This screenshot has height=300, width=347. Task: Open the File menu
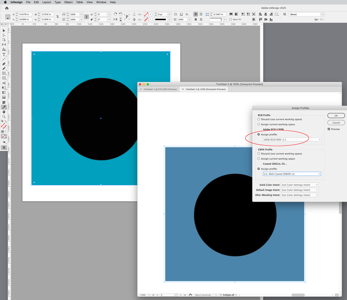point(28,2)
